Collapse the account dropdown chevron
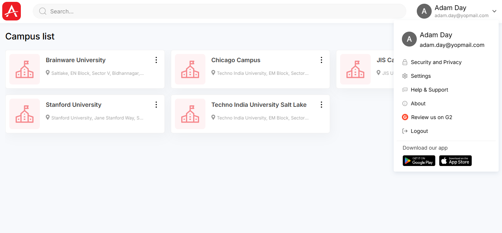 point(494,11)
